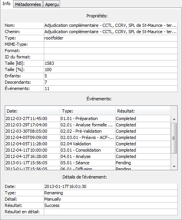Image resolution: width=182 pixels, height=220 pixels.
Task: Click the scrollbar down arrow in events list
Action: click(x=174, y=167)
